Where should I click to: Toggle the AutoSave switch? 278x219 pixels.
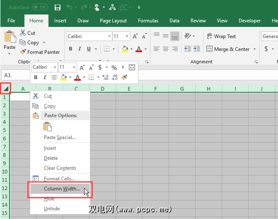40,7
